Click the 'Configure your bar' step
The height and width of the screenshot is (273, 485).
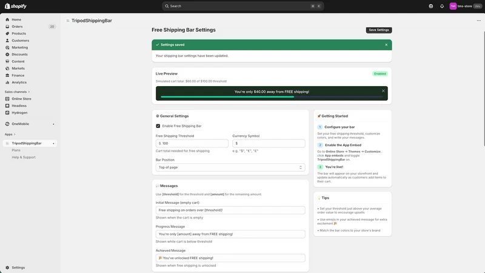tap(339, 127)
